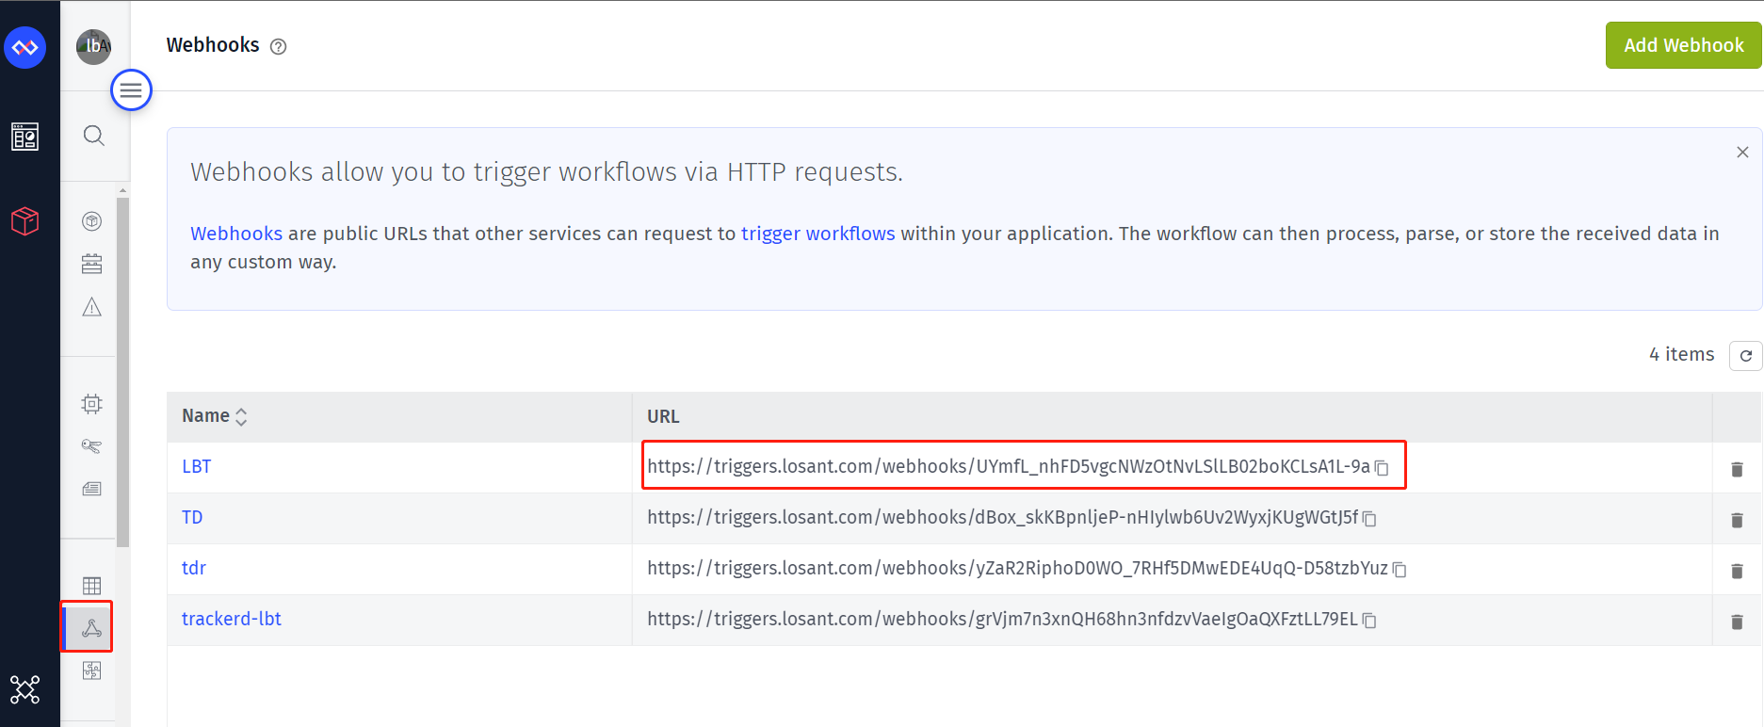Follow the trigger workflows link
Image resolution: width=1764 pixels, height=727 pixels.
[x=817, y=234]
